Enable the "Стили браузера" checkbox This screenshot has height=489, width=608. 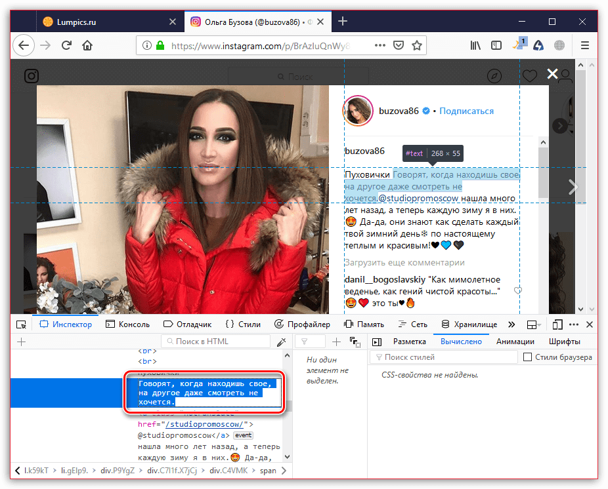(527, 357)
